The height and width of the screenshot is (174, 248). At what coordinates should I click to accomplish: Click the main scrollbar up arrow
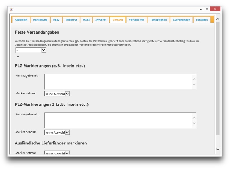[218, 19]
